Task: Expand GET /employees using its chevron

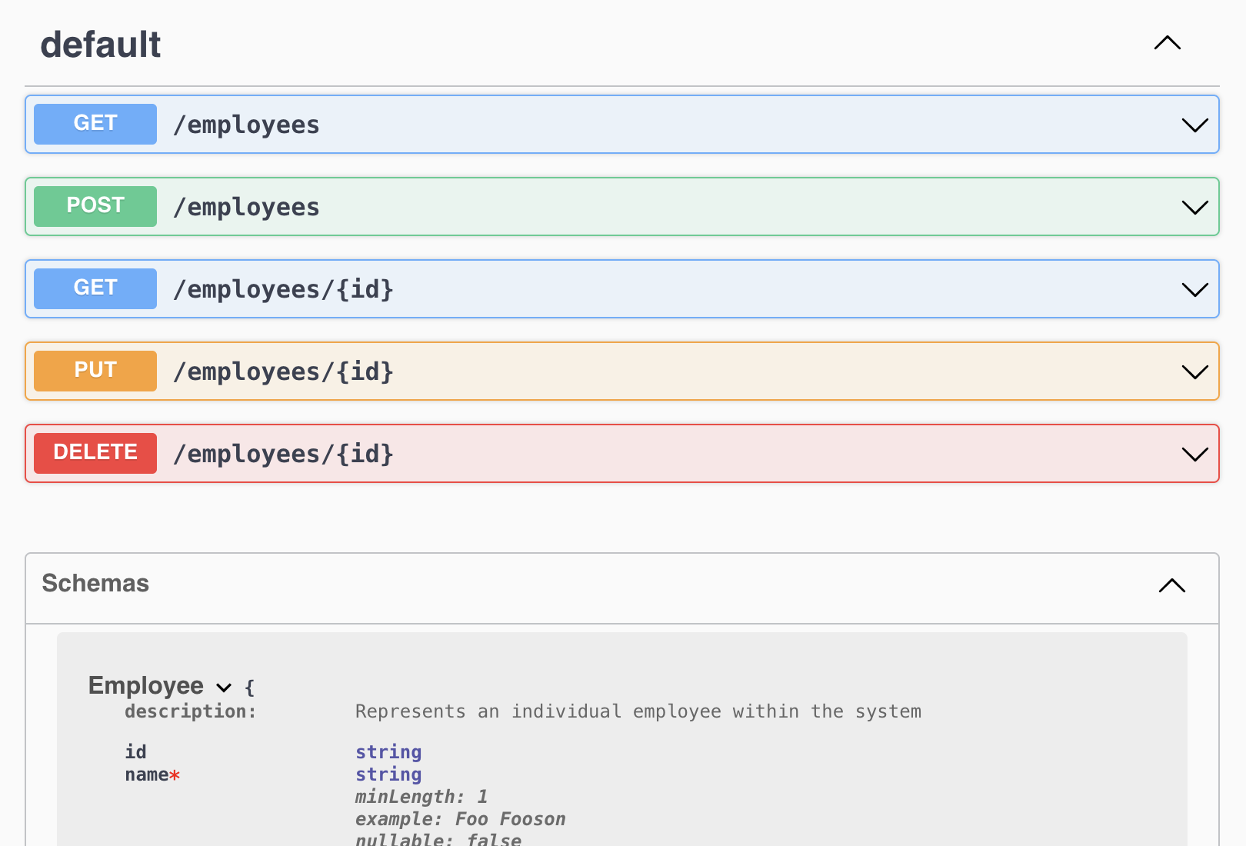Action: pos(1194,125)
